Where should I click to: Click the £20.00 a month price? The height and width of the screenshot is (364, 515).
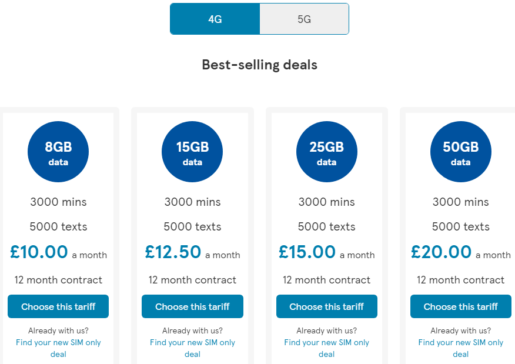(x=460, y=252)
